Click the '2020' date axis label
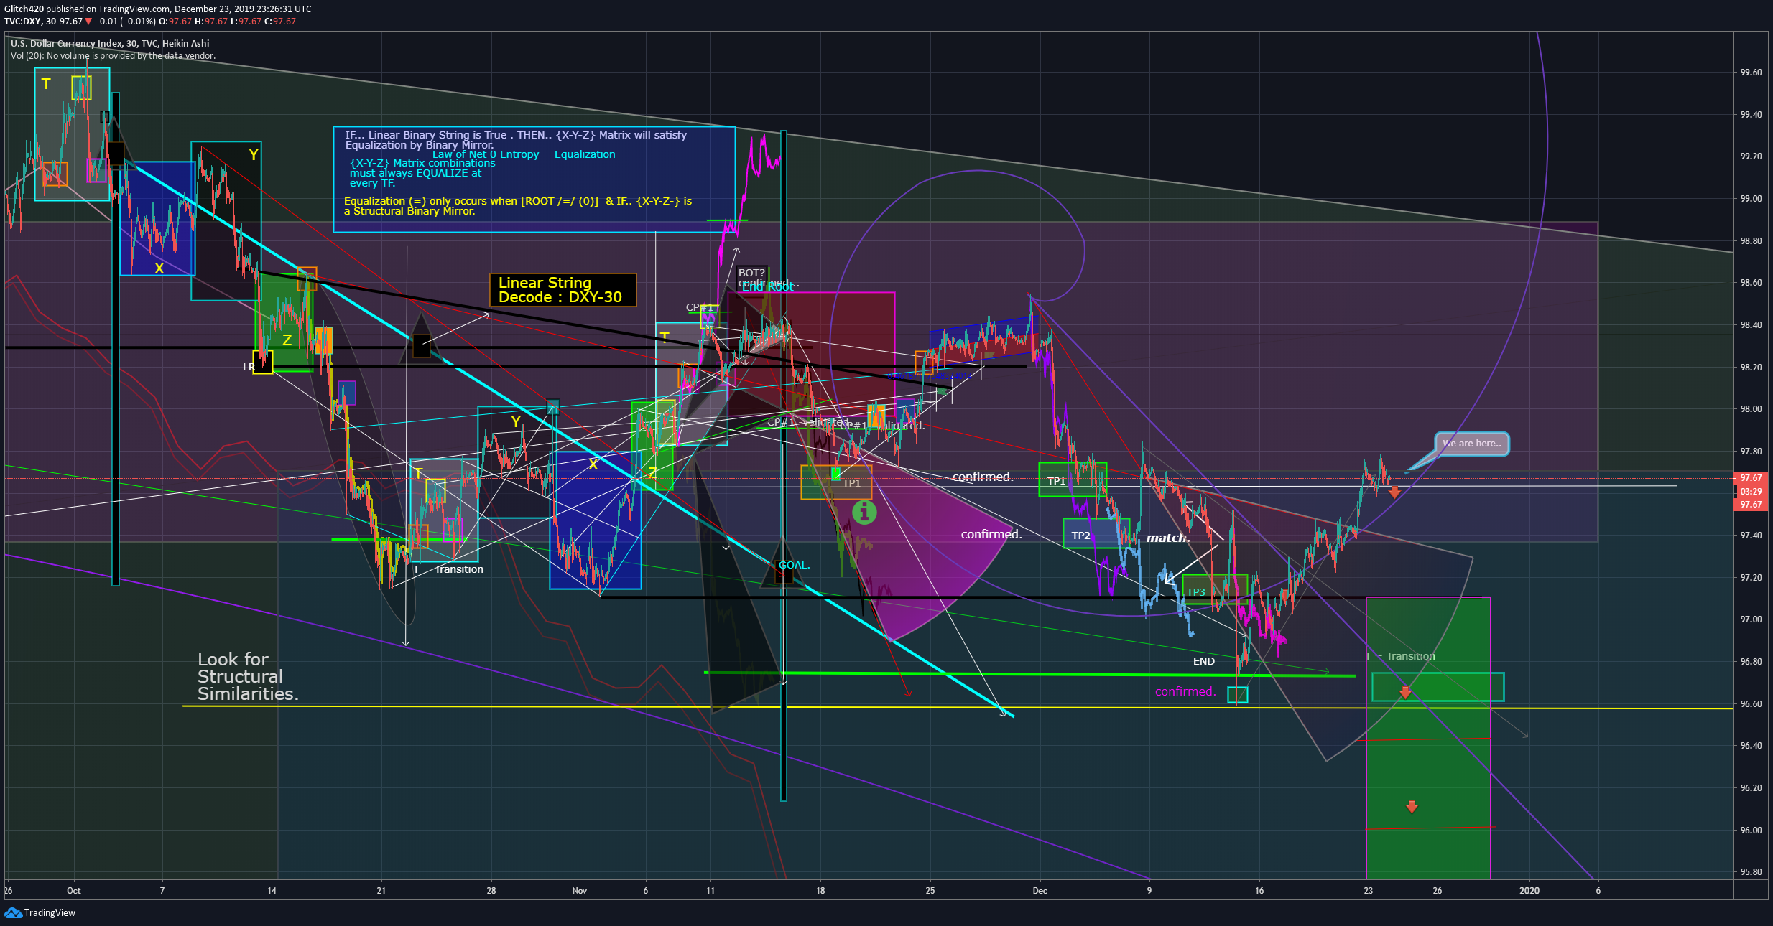 [x=1529, y=891]
